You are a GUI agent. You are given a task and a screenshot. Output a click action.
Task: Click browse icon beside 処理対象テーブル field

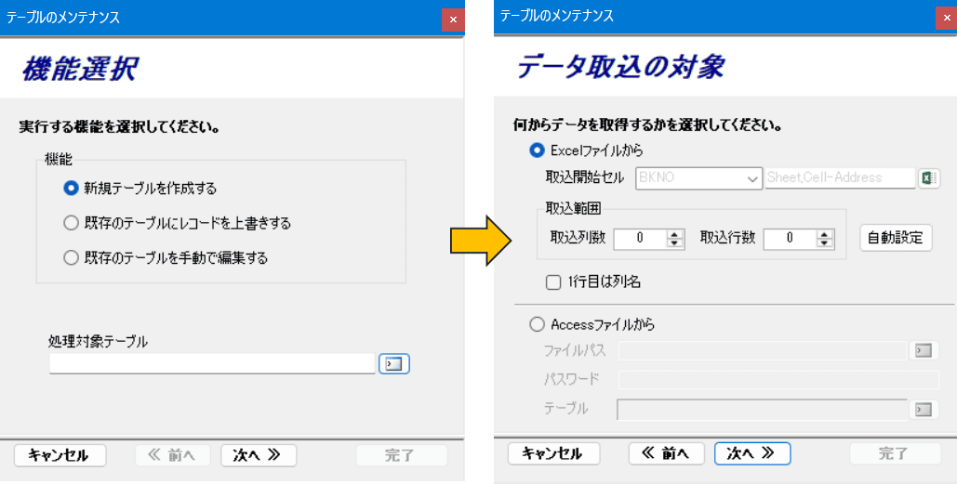tap(394, 363)
